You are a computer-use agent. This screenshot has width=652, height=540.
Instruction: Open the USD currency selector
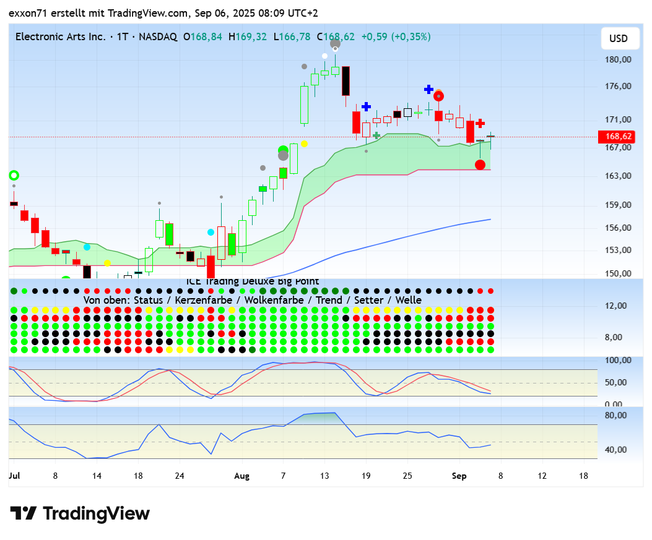coord(618,38)
